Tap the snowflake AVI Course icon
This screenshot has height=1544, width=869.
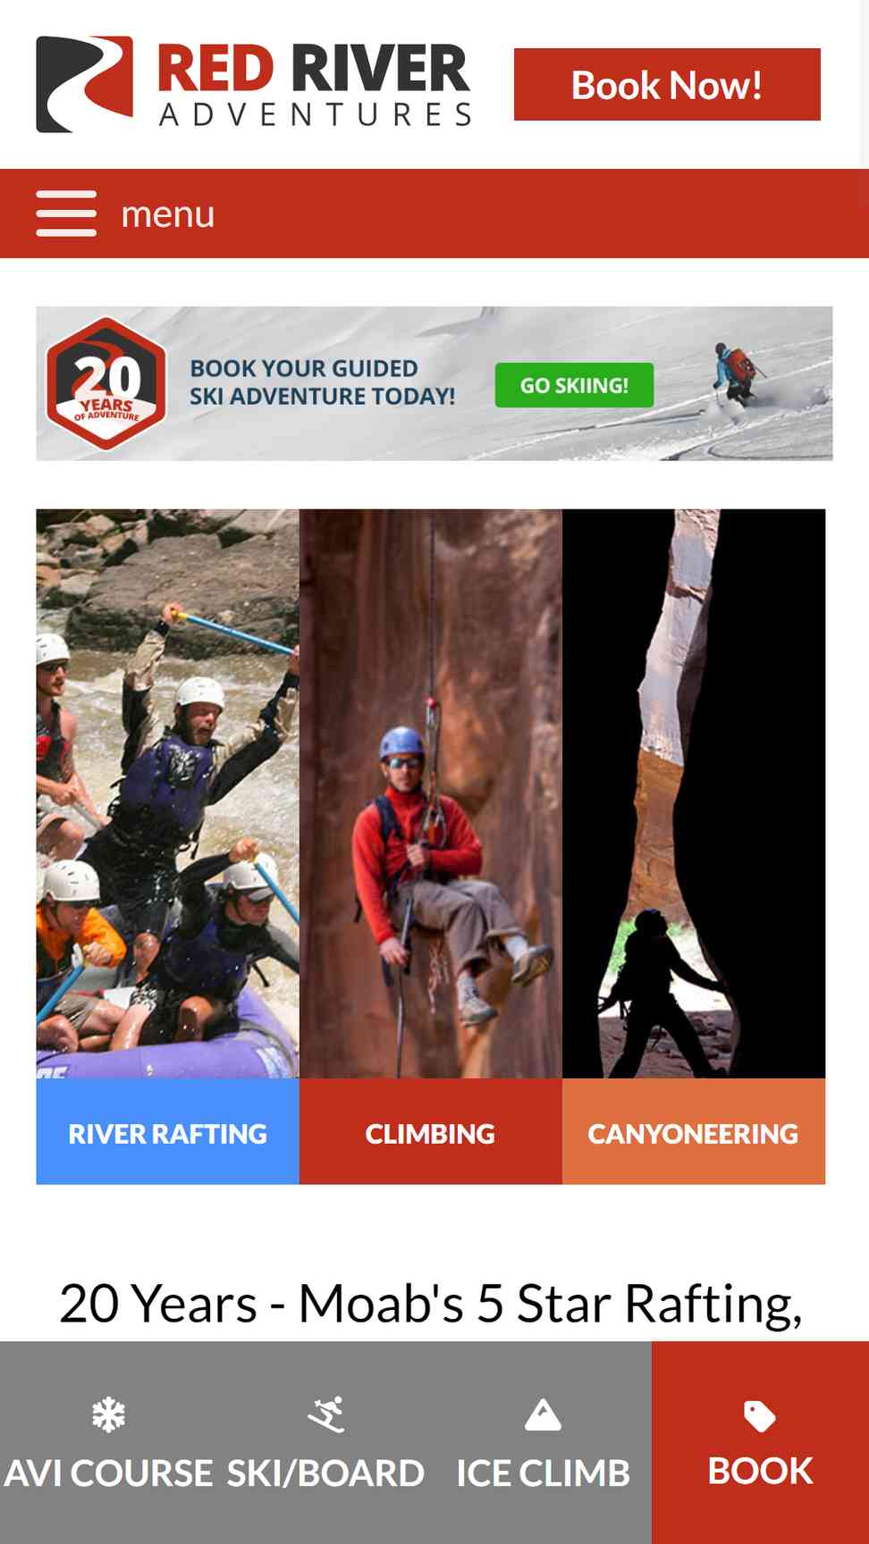point(108,1414)
